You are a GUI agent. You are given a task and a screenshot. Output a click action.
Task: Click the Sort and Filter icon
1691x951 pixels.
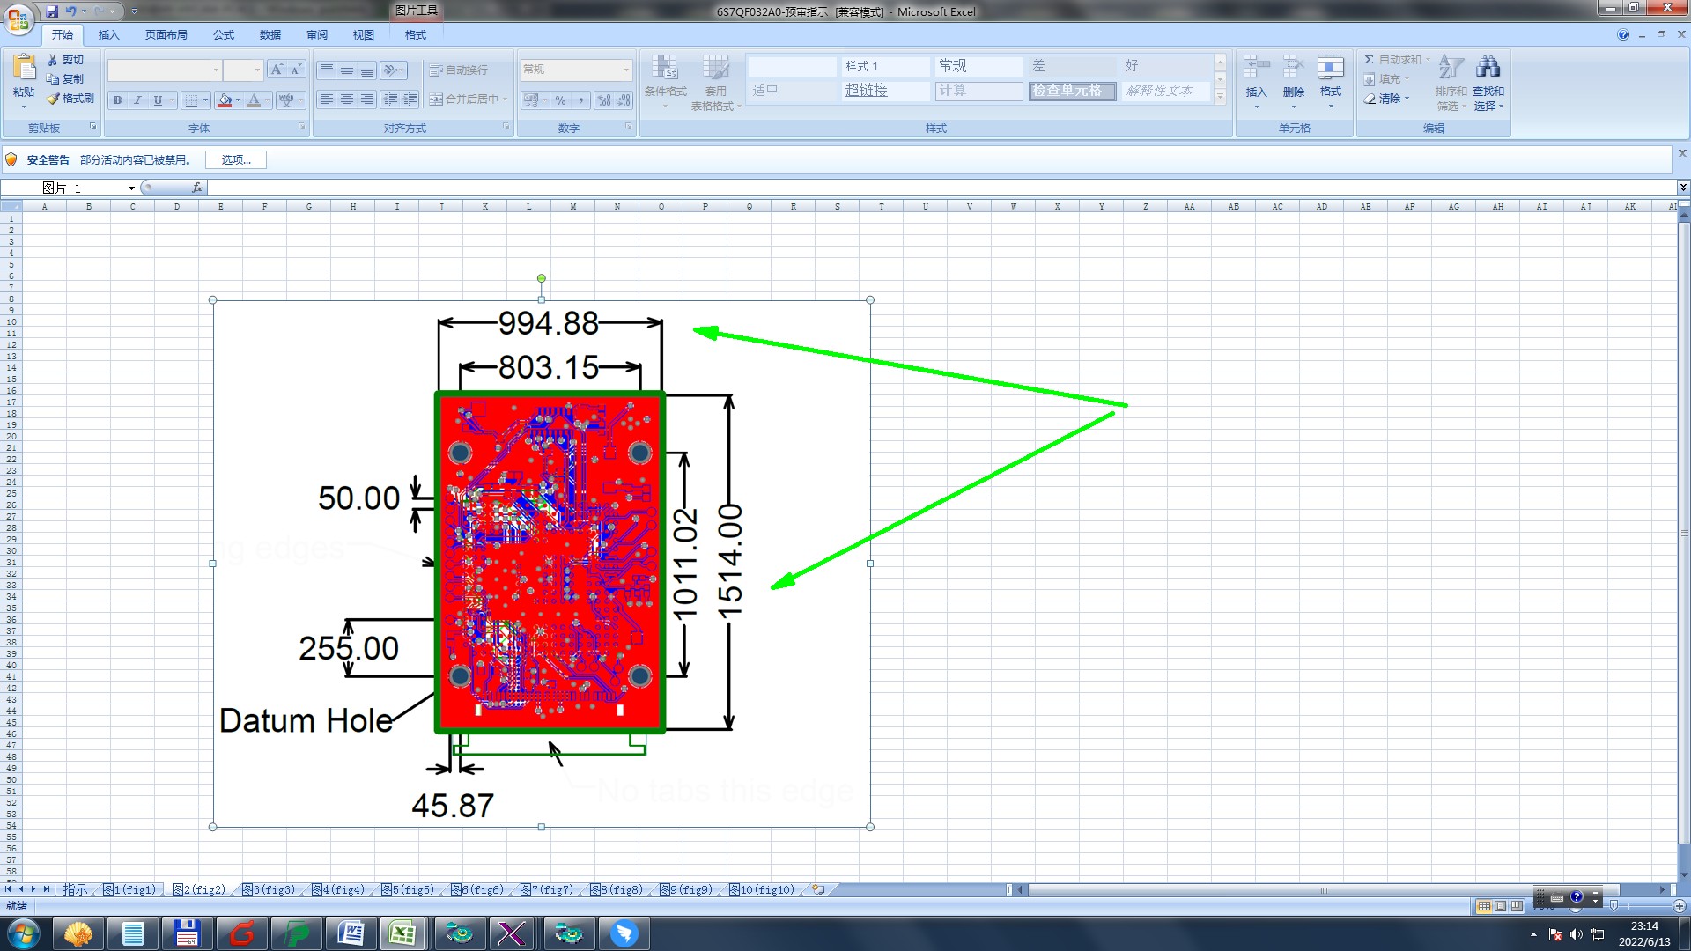pos(1450,69)
